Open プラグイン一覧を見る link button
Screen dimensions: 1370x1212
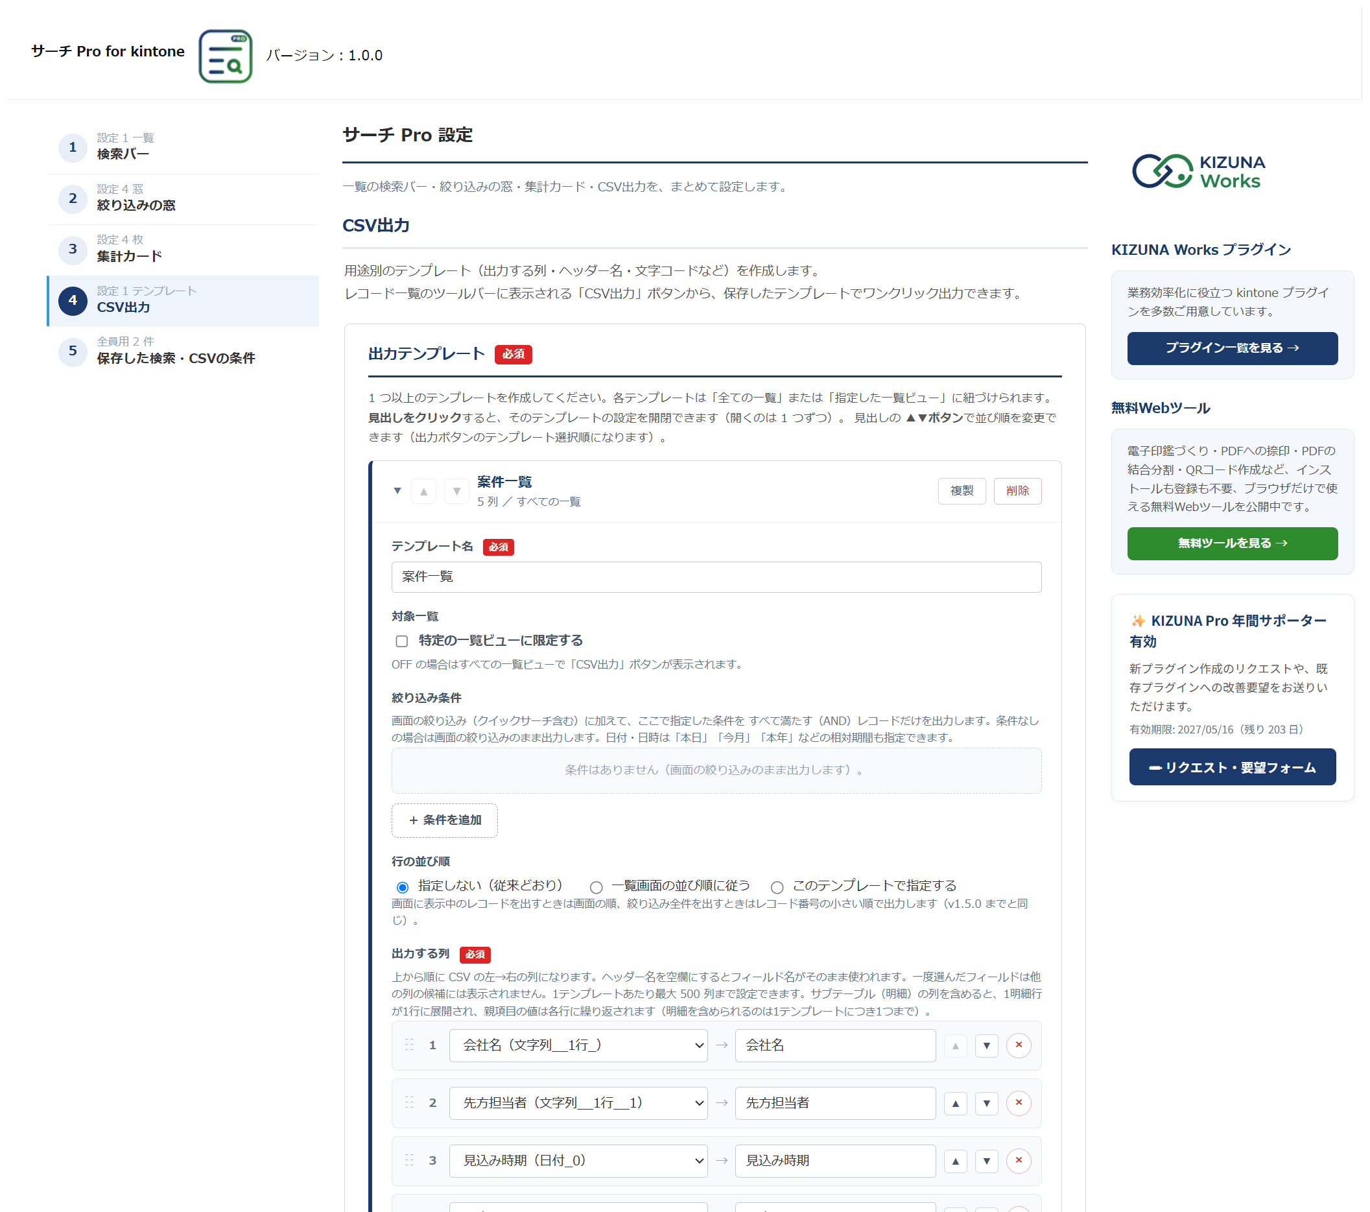[x=1232, y=348]
